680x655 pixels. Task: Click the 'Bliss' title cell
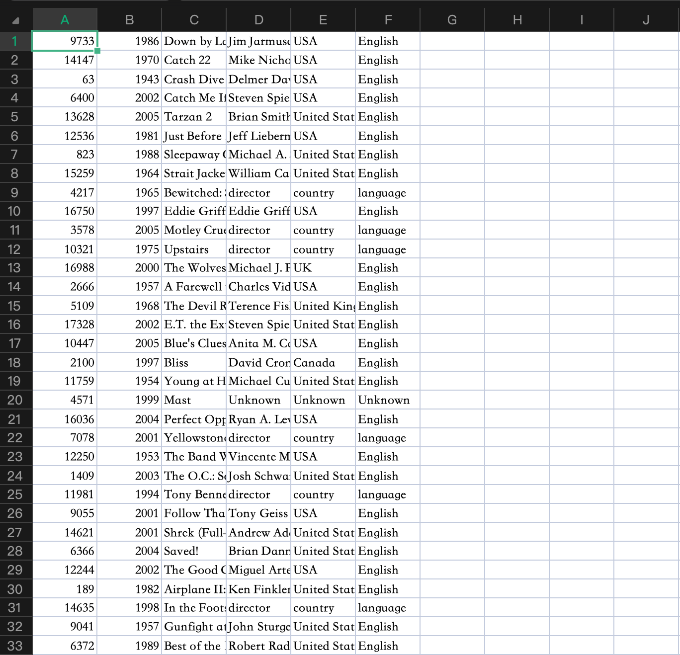[194, 362]
